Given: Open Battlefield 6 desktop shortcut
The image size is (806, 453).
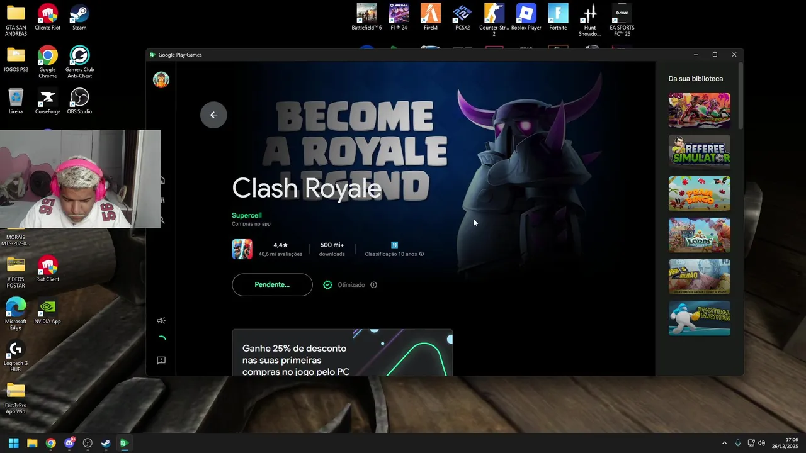Looking at the screenshot, I should (x=366, y=18).
